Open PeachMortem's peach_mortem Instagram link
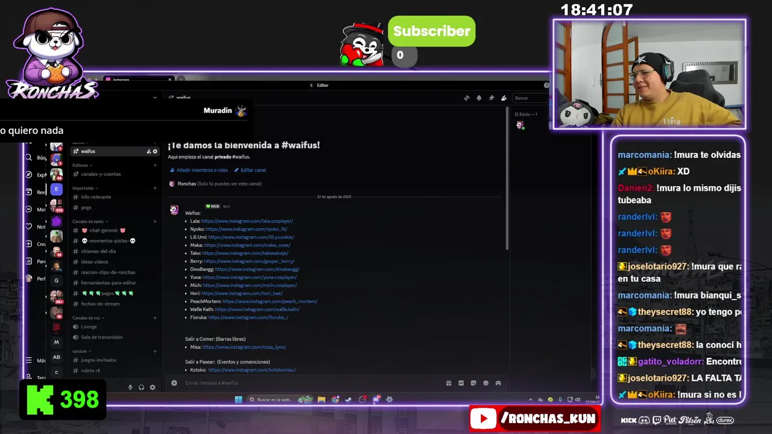Viewport: 772px width, 434px height. [x=270, y=301]
